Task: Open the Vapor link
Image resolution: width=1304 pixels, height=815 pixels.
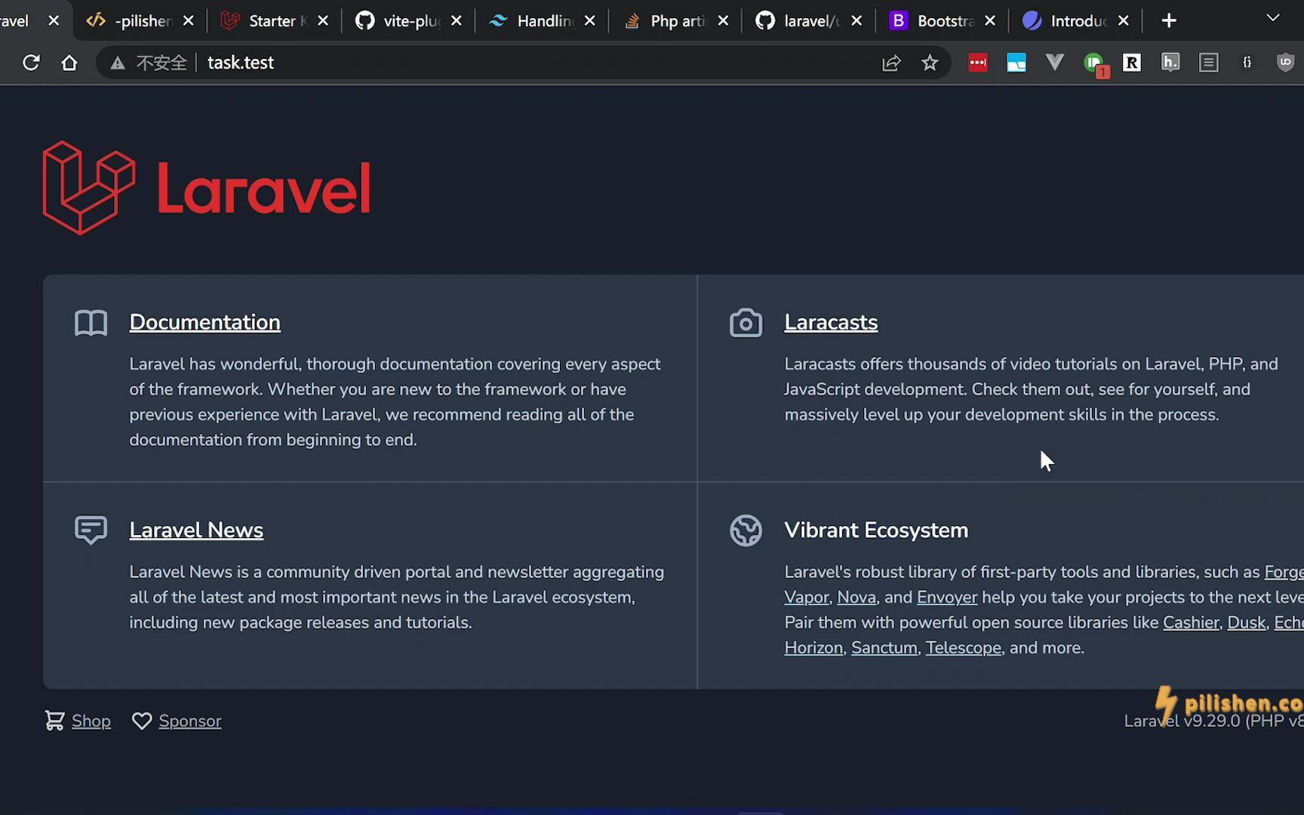Action: (807, 598)
